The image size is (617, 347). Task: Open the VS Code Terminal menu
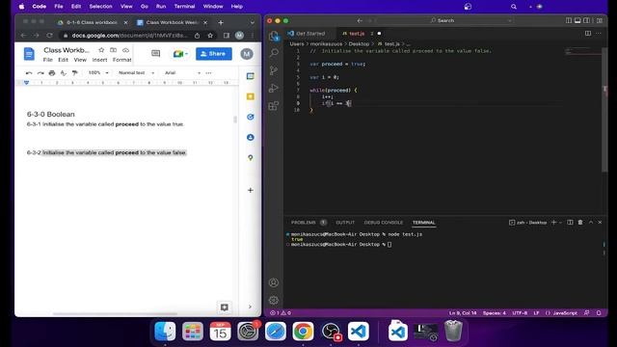tap(184, 7)
